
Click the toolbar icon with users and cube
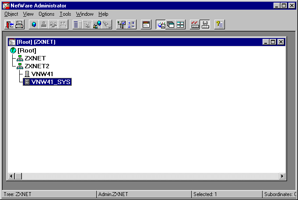97,25
